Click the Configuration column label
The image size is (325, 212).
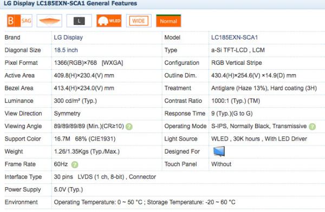[182, 63]
